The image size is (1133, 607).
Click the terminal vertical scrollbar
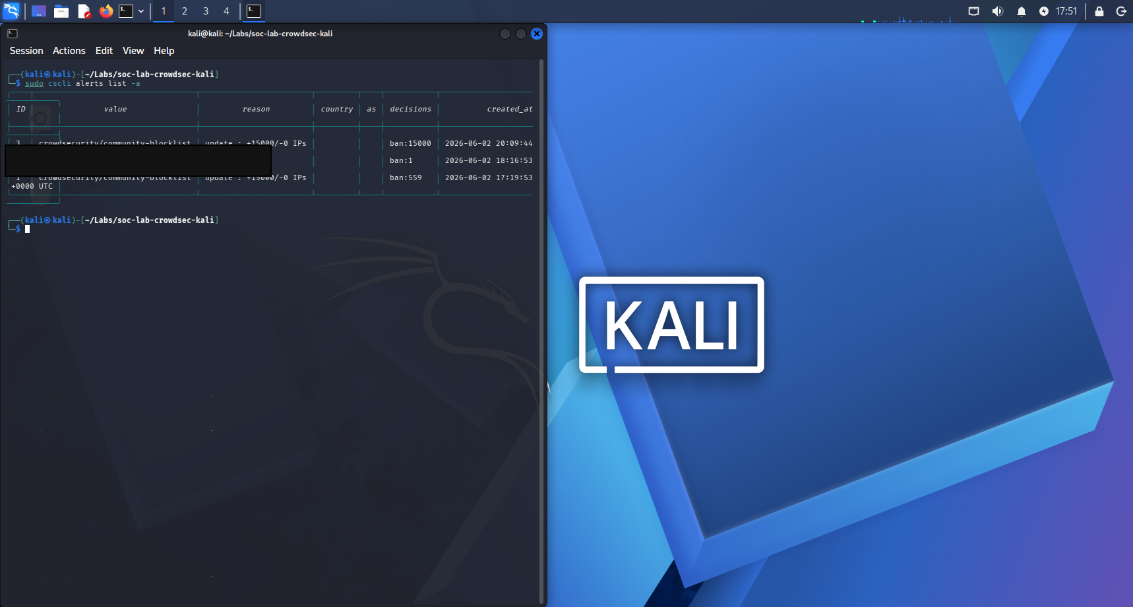pos(542,331)
